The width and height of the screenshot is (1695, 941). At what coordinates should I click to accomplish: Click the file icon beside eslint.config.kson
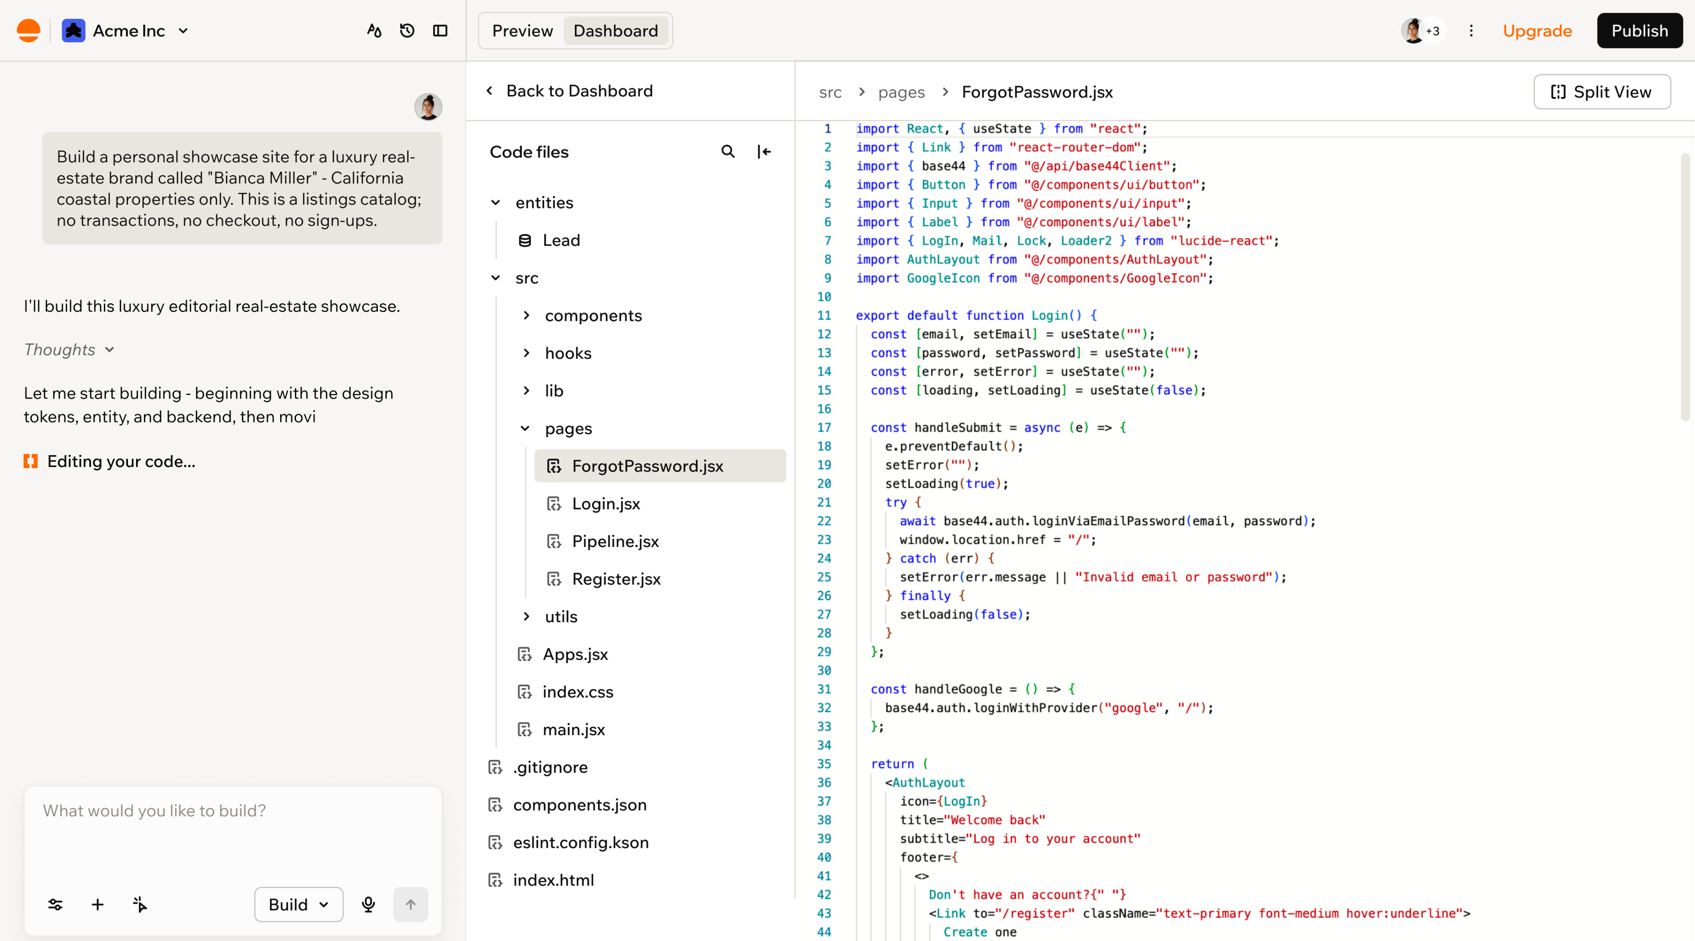pyautogui.click(x=495, y=843)
